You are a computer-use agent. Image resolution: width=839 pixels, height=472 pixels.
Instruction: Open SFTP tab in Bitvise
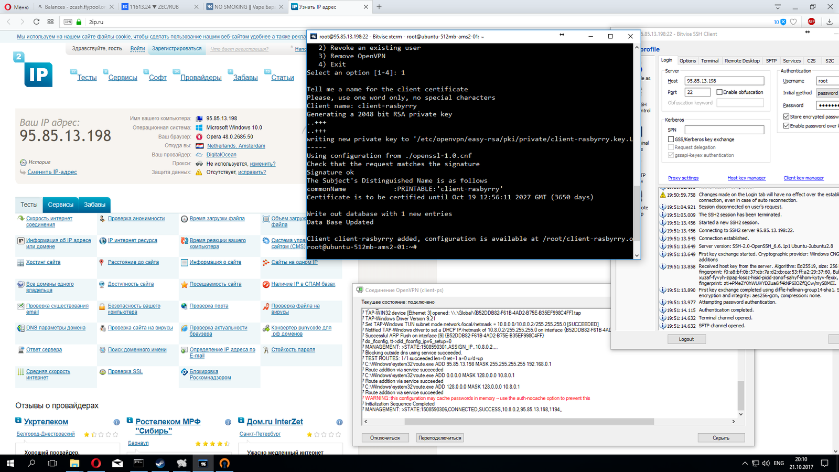click(771, 61)
